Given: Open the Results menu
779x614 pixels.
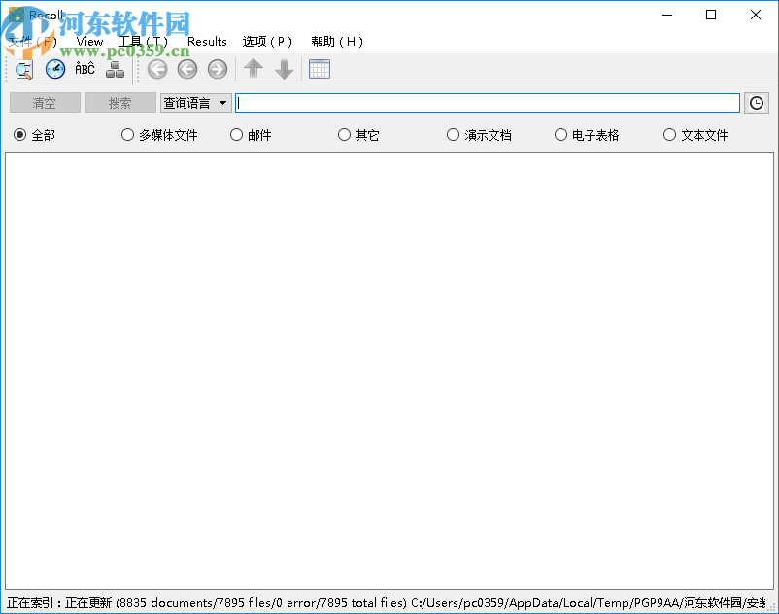Looking at the screenshot, I should [x=206, y=41].
